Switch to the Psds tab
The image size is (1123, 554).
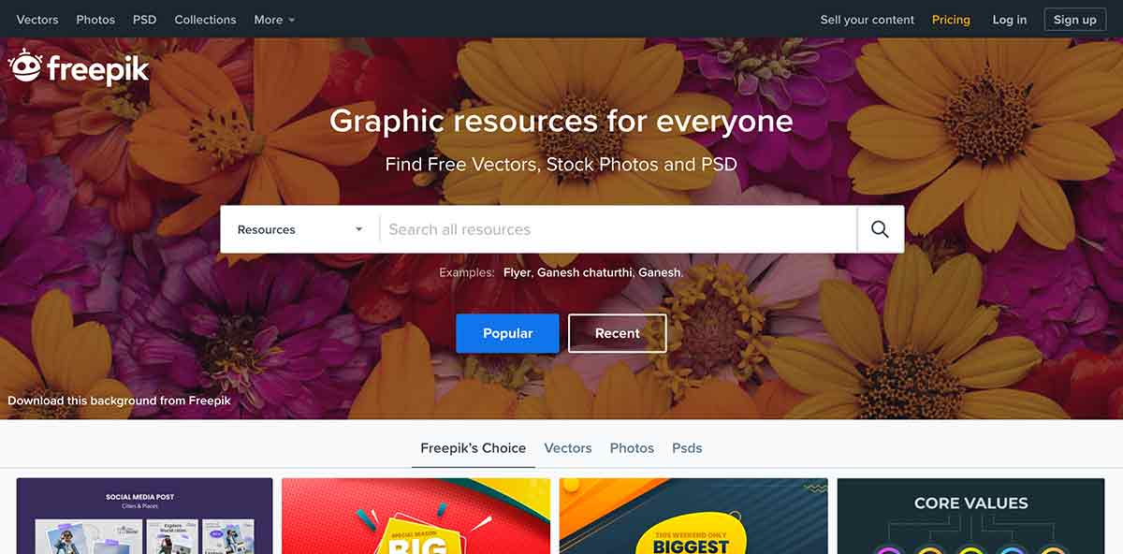pyautogui.click(x=687, y=448)
